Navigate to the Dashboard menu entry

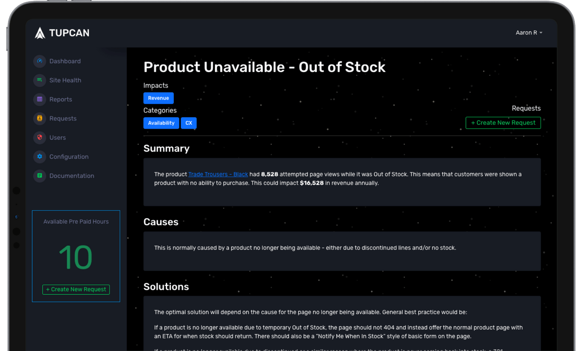(65, 61)
